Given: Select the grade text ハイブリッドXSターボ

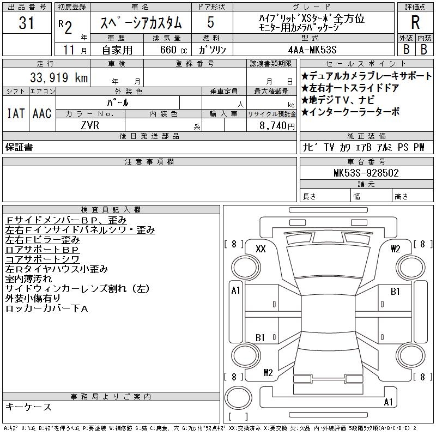Looking at the screenshot, I should [295, 19].
